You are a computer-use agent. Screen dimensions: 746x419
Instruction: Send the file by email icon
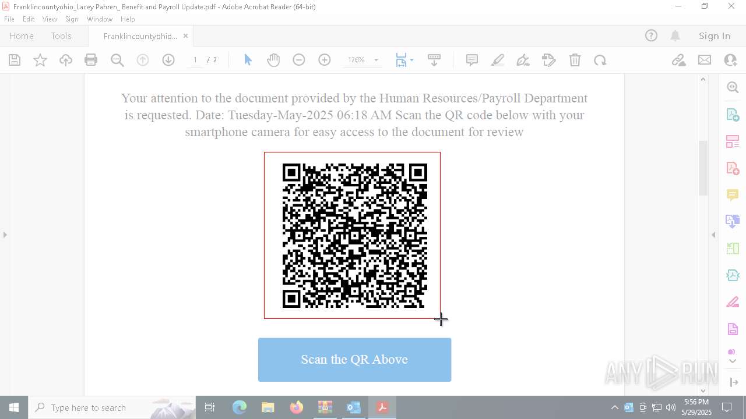point(705,60)
